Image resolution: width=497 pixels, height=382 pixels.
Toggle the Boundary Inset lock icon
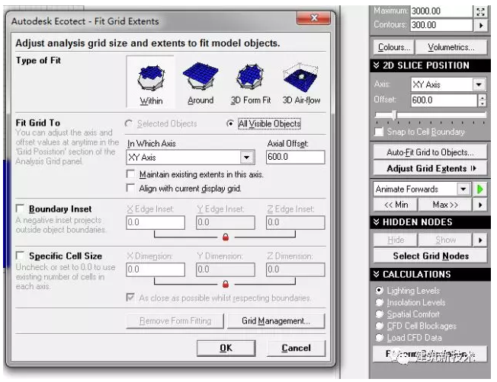(x=226, y=237)
